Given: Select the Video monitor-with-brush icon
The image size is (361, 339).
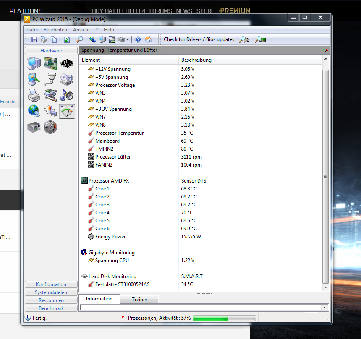Looking at the screenshot, I should [x=34, y=79].
